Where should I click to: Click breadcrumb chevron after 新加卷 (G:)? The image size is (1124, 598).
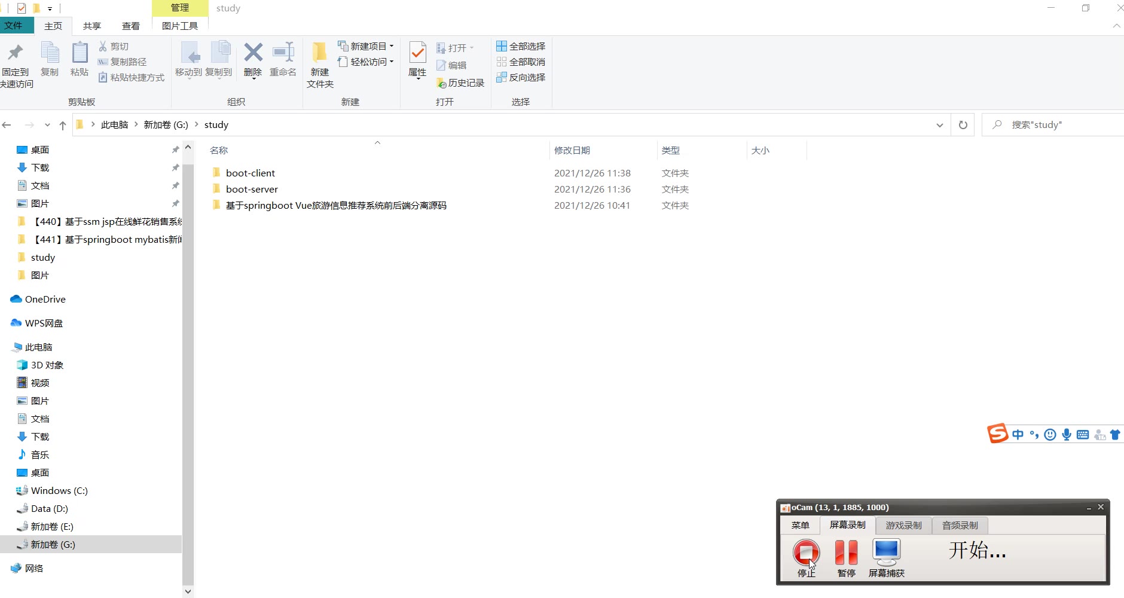tap(196, 124)
